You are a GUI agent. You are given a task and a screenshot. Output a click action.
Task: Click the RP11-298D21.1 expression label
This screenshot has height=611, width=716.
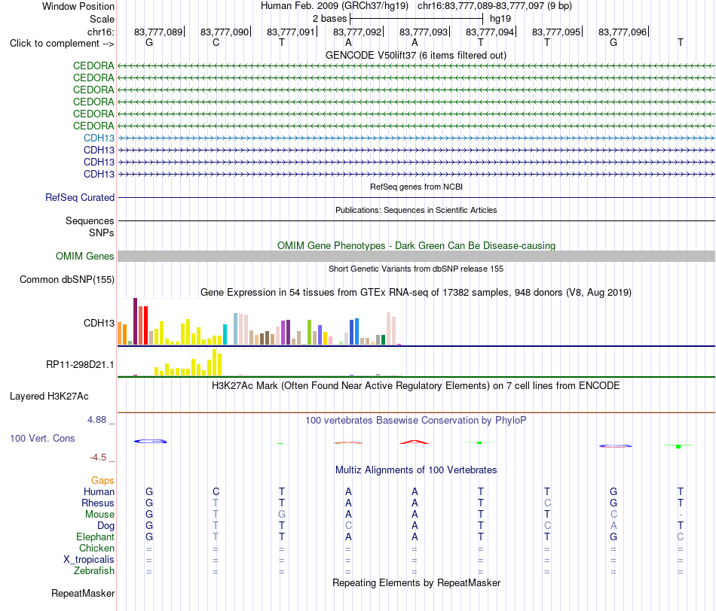(80, 365)
